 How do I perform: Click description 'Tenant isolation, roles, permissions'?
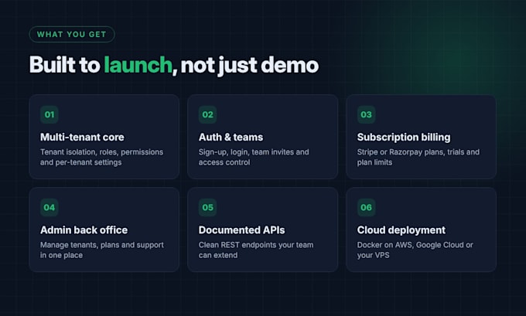(101, 152)
